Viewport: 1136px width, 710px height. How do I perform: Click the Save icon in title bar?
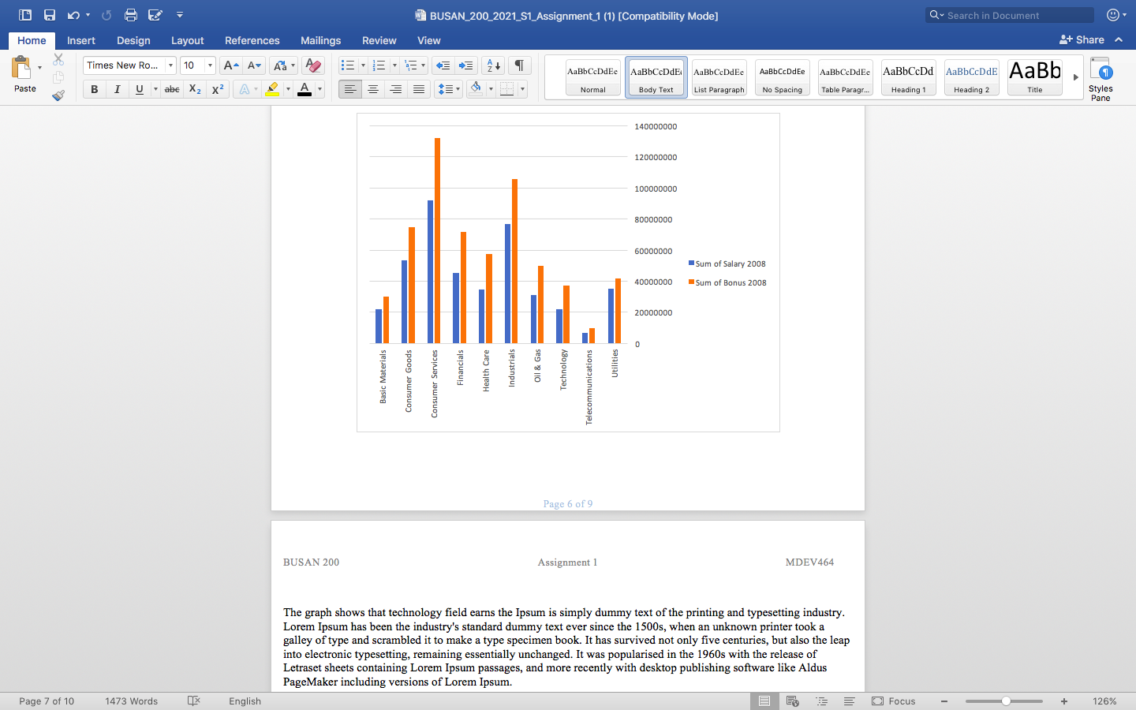coord(50,15)
